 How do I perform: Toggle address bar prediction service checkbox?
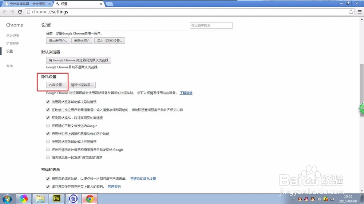[48, 110]
